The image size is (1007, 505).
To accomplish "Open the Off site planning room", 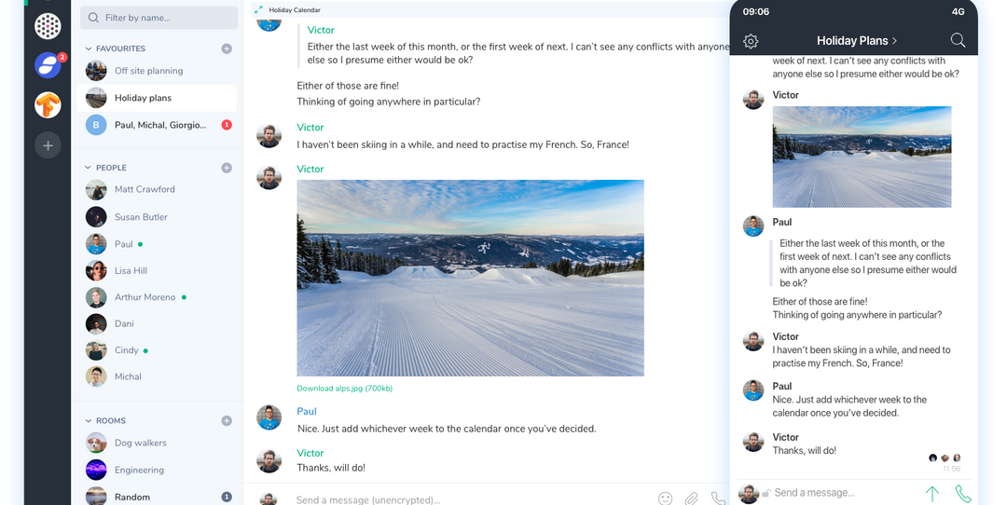I will (148, 71).
